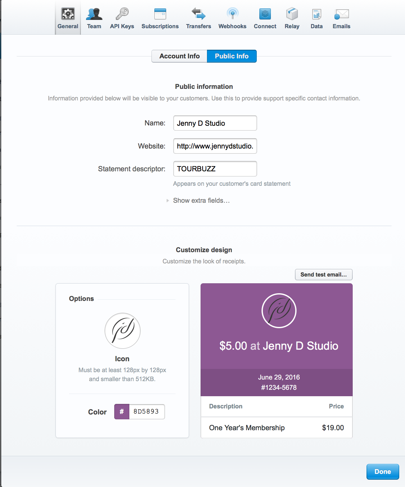The height and width of the screenshot is (487, 405).
Task: Click the Statement descriptor TOURBUZZ field
Action: (x=215, y=168)
